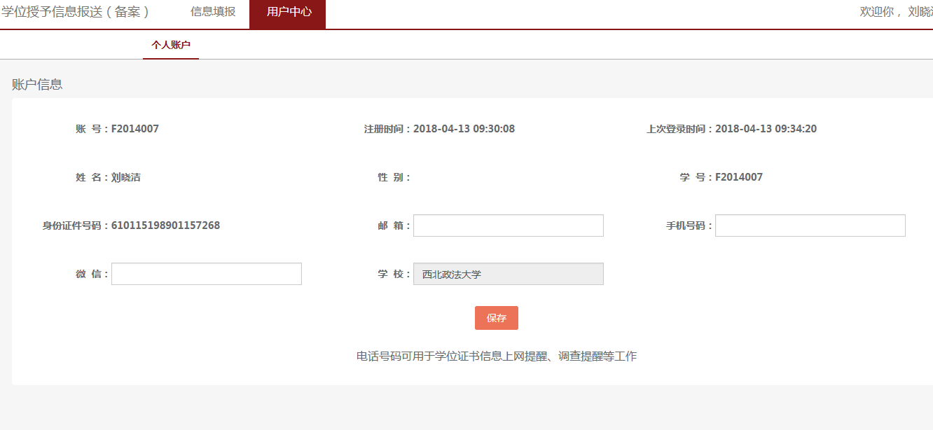933x430 pixels.
Task: Click the 账户信息 section heading
Action: (x=37, y=85)
